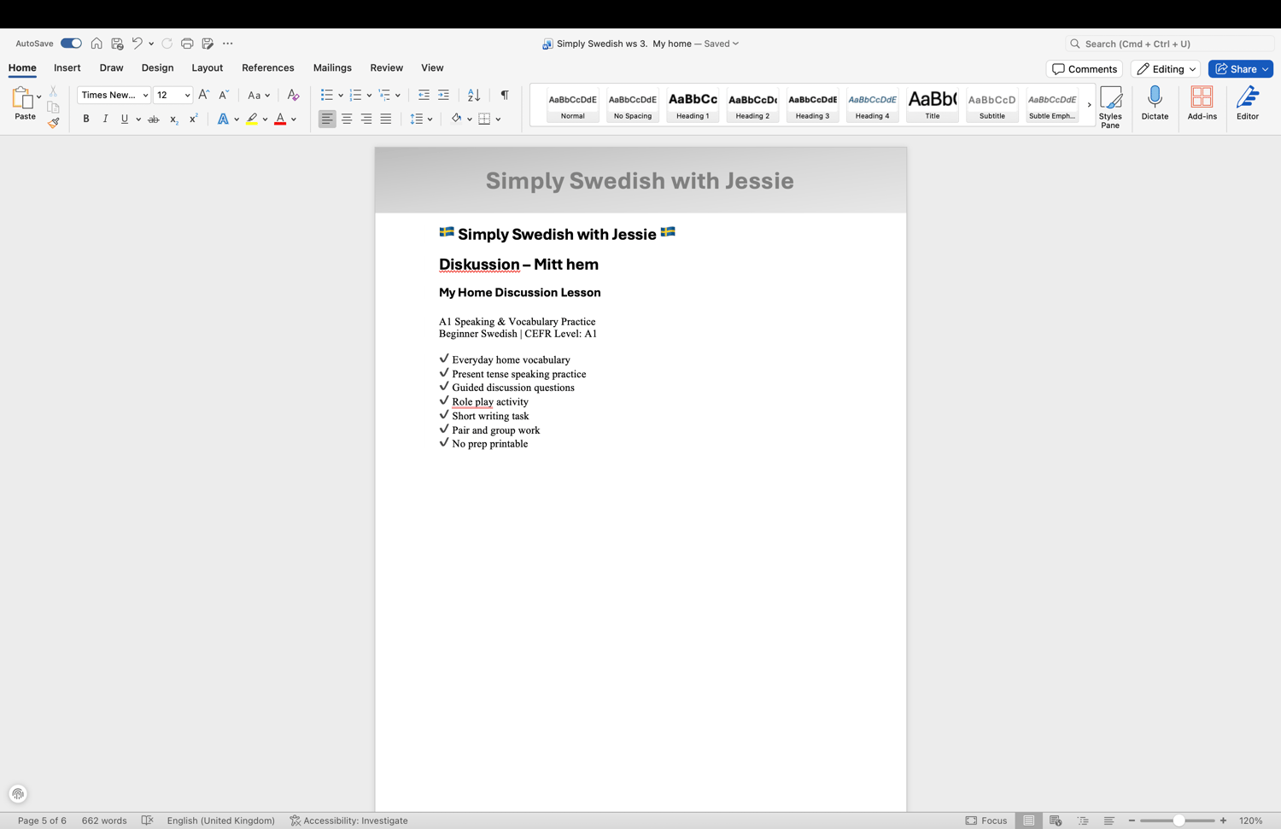Start Dictate with microphone
Image resolution: width=1281 pixels, height=829 pixels.
tap(1155, 103)
